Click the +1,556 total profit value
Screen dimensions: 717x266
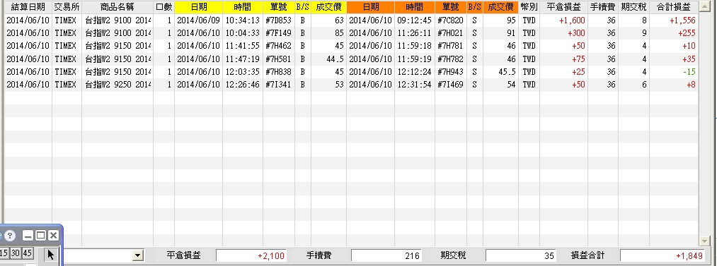682,20
